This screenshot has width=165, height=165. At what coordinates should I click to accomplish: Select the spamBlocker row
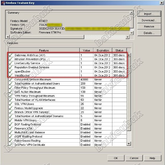pos(67,72)
